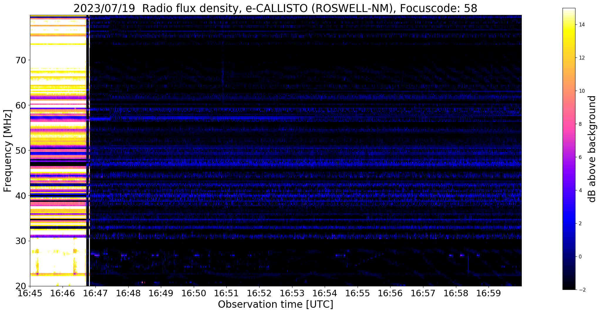The height and width of the screenshot is (313, 601).
Task: Click the 16:52 time tick label
Action: (x=259, y=293)
